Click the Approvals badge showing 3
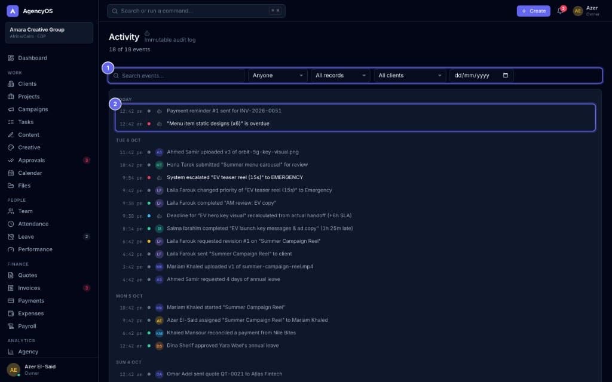Viewport: 612px width, 382px height. coord(87,160)
